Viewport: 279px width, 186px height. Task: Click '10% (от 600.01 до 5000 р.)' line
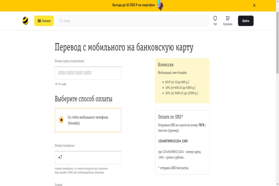[x=180, y=88]
